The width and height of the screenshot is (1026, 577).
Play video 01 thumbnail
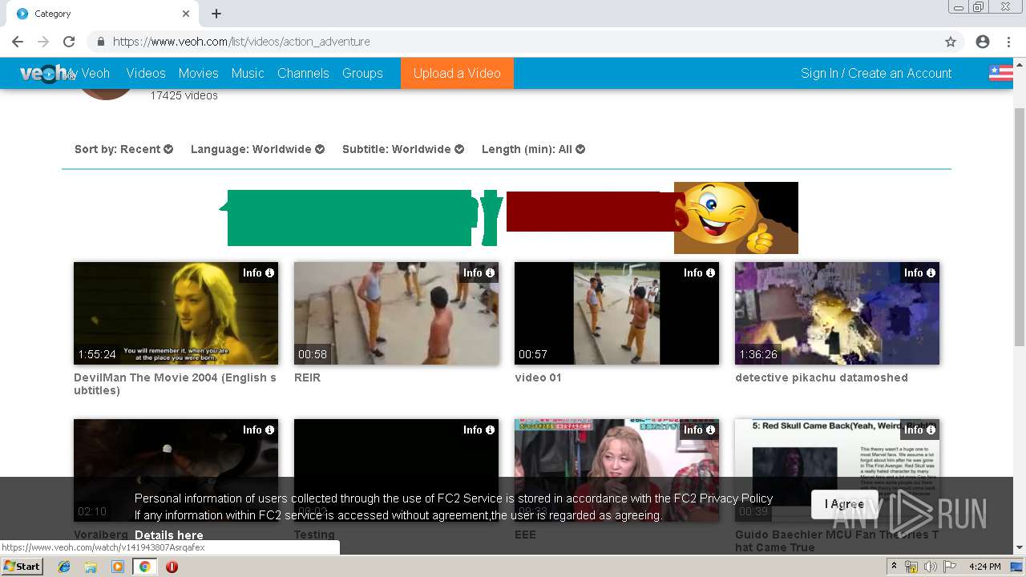coord(616,313)
